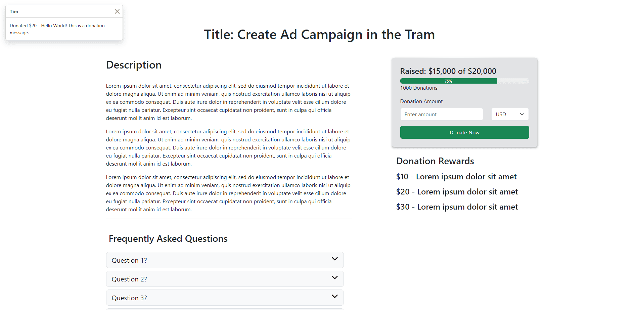639x310 pixels.
Task: Focus the Enter amount input field
Action: pos(442,114)
